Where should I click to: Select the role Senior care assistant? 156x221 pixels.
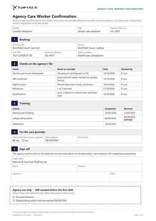tap(89, 31)
